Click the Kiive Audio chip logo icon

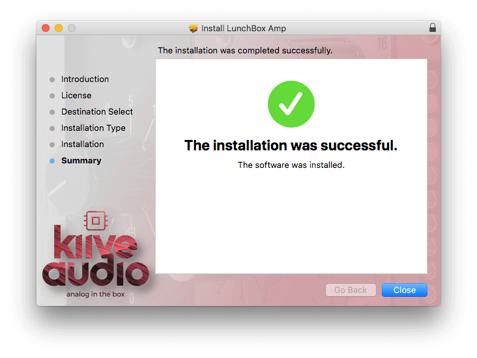pos(96,221)
